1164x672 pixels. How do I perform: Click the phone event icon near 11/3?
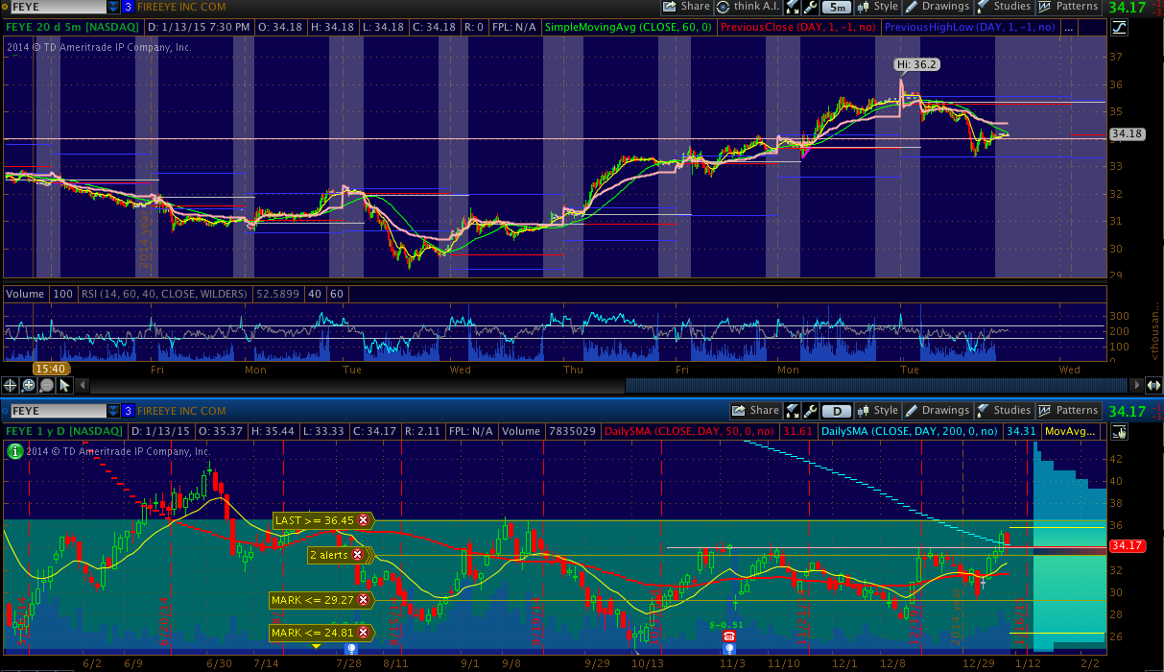728,636
